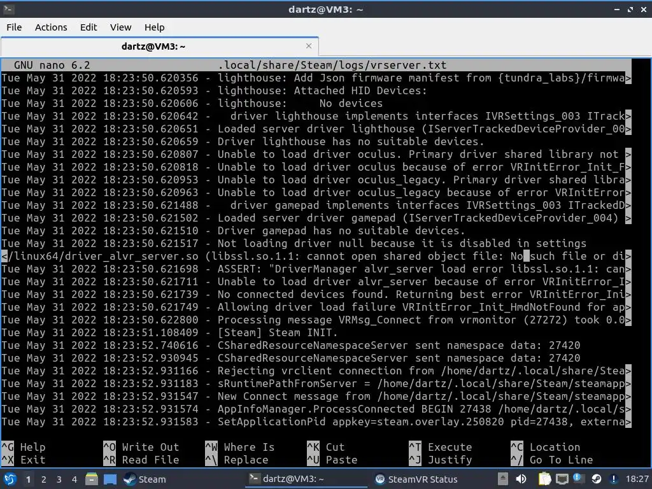Image resolution: width=652 pixels, height=489 pixels.
Task: Open the View menu
Action: (x=120, y=27)
